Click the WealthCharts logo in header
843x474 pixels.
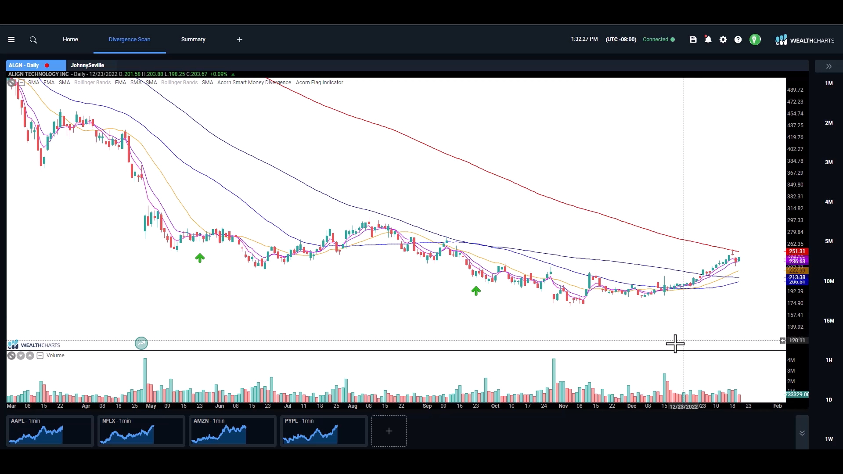pos(804,40)
